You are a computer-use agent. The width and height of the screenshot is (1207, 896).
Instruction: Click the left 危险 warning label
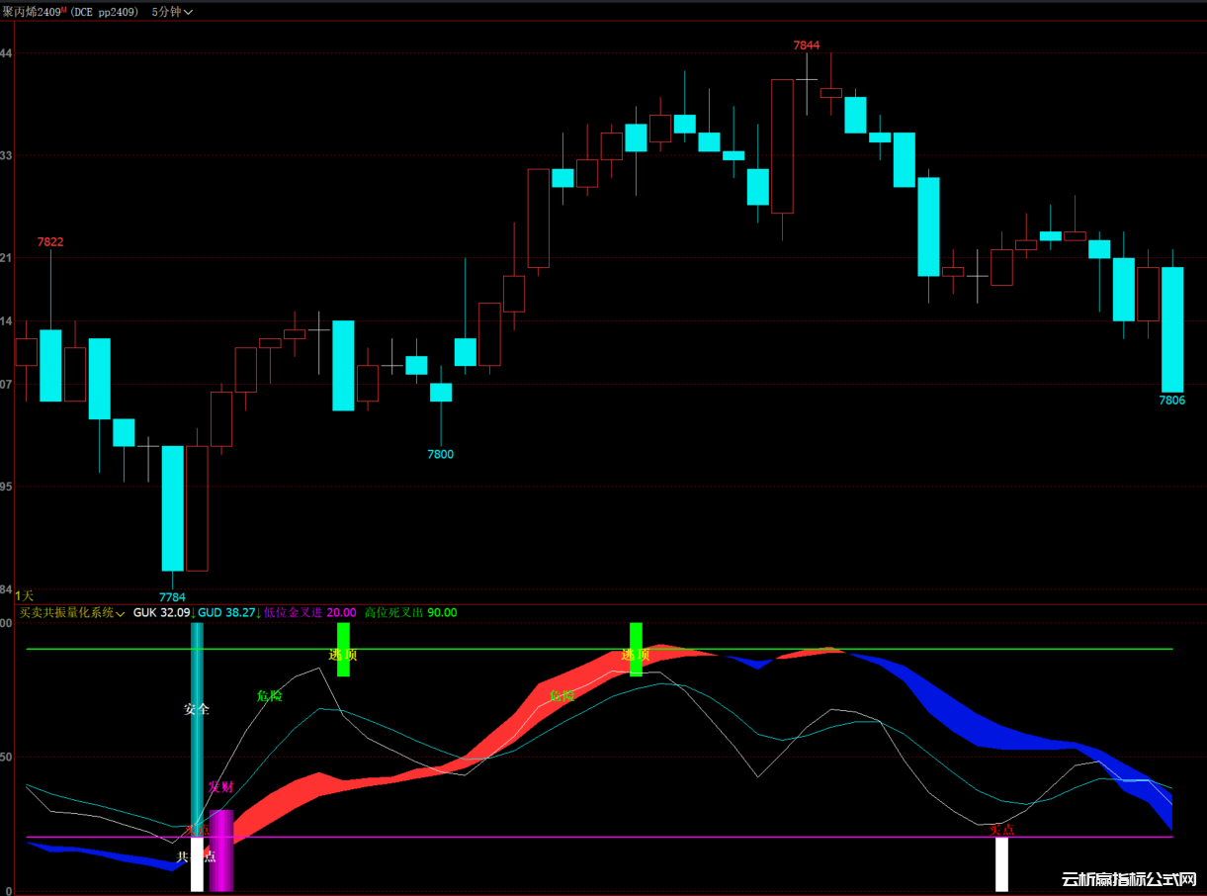point(269,695)
